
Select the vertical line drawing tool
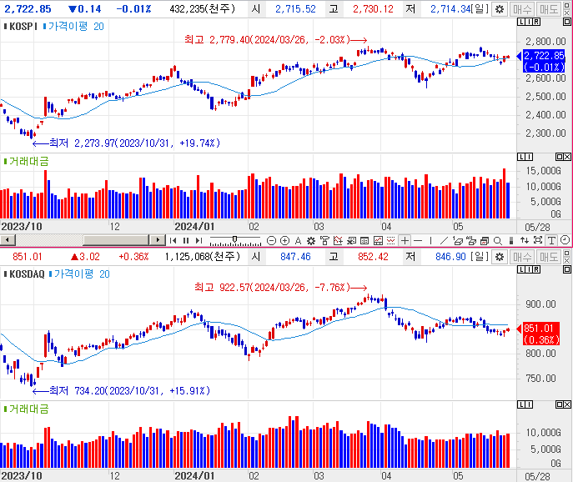[431, 240]
